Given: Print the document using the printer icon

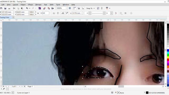Looking at the screenshot, I should pos(9,8).
